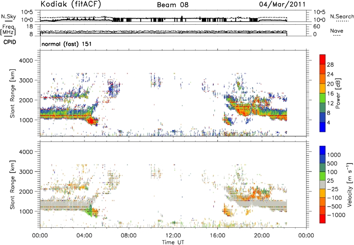
Task: Click the '4' tick on the power colorbar
Action: 328,122
